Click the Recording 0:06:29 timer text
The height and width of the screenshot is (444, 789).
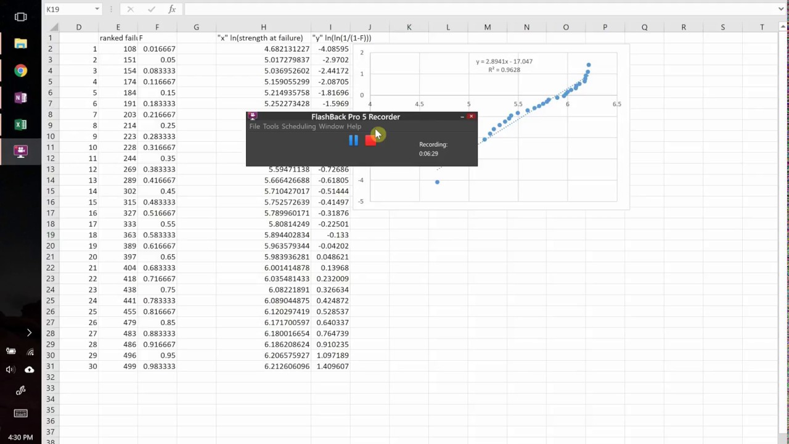pos(433,149)
